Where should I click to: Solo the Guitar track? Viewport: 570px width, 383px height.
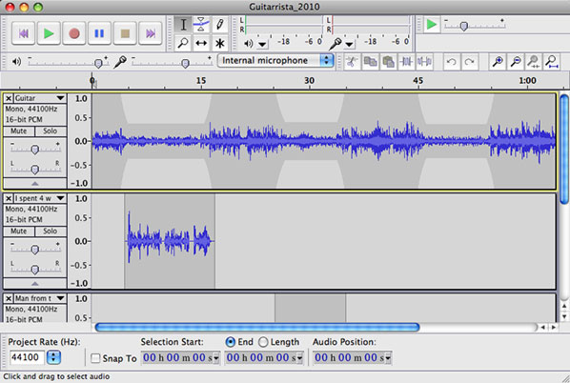(51, 131)
